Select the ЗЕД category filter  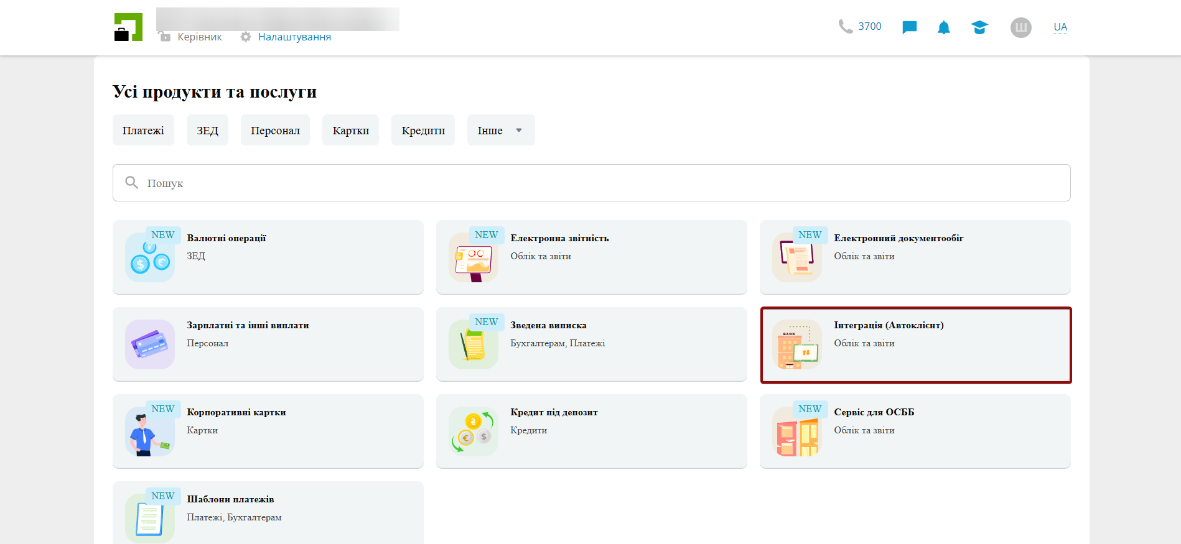[x=207, y=131]
